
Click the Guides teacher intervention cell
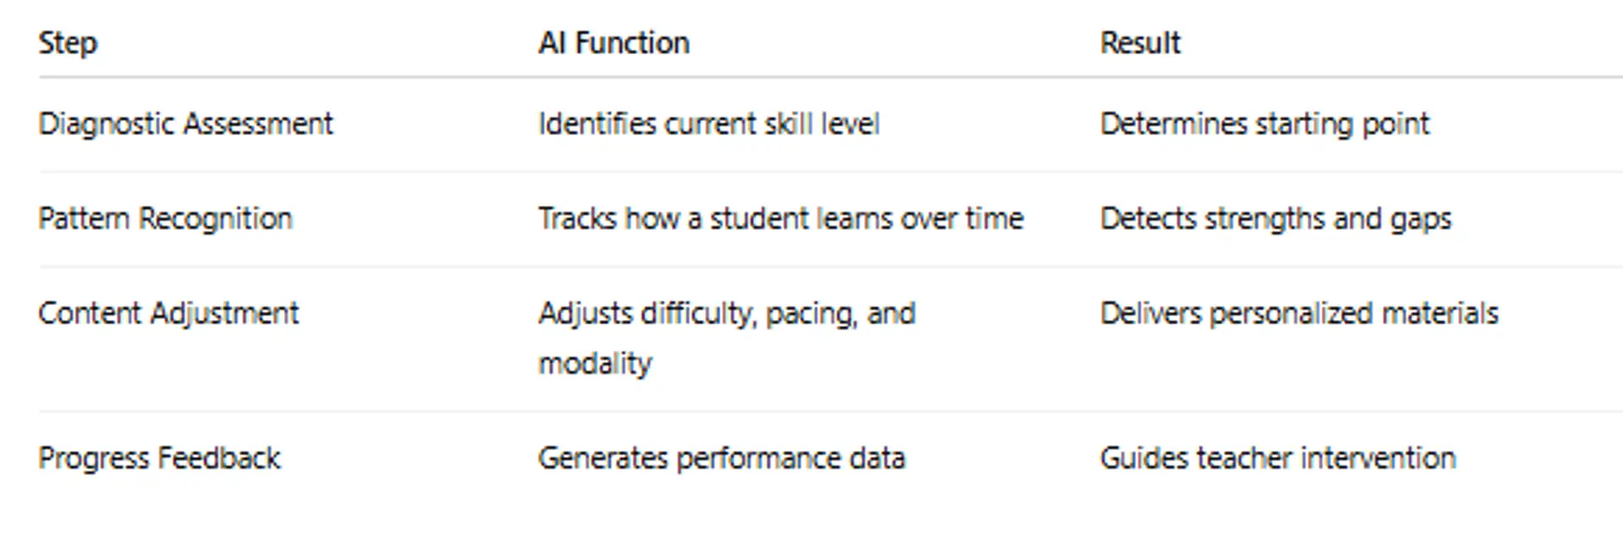click(x=1277, y=459)
